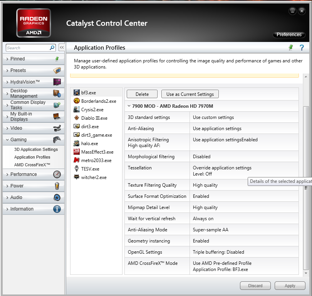
Task: Collapse the 7900 MOD Radeon HD 7970M group
Action: pyautogui.click(x=129, y=106)
